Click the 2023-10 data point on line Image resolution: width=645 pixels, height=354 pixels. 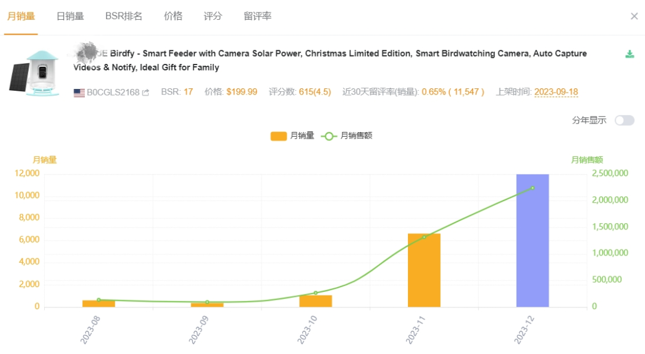[315, 293]
